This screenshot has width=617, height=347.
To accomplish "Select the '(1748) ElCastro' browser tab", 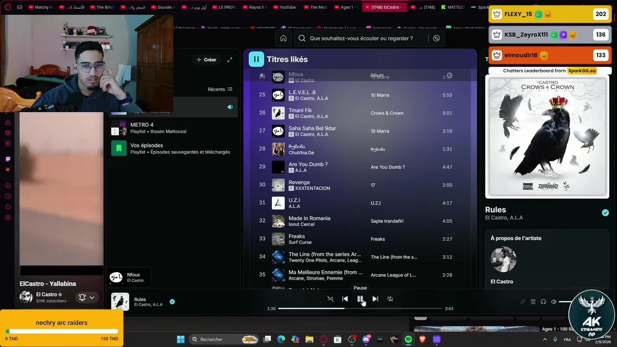I will [384, 7].
